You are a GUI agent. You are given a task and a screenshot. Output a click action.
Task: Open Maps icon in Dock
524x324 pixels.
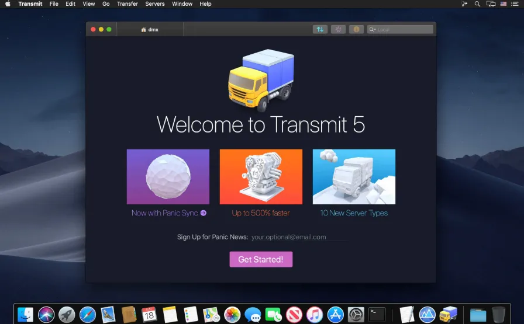211,314
